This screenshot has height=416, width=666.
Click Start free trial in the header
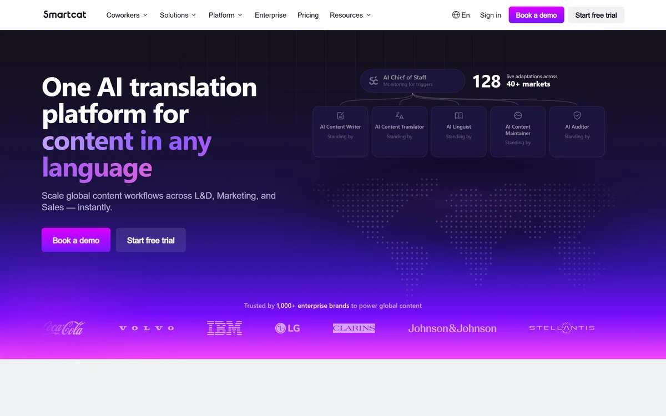(x=596, y=15)
